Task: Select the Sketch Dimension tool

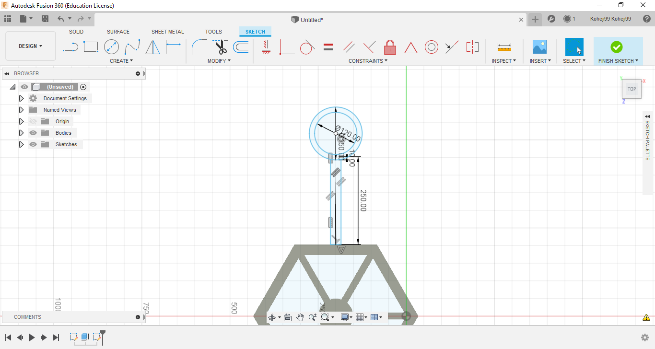Action: [174, 47]
